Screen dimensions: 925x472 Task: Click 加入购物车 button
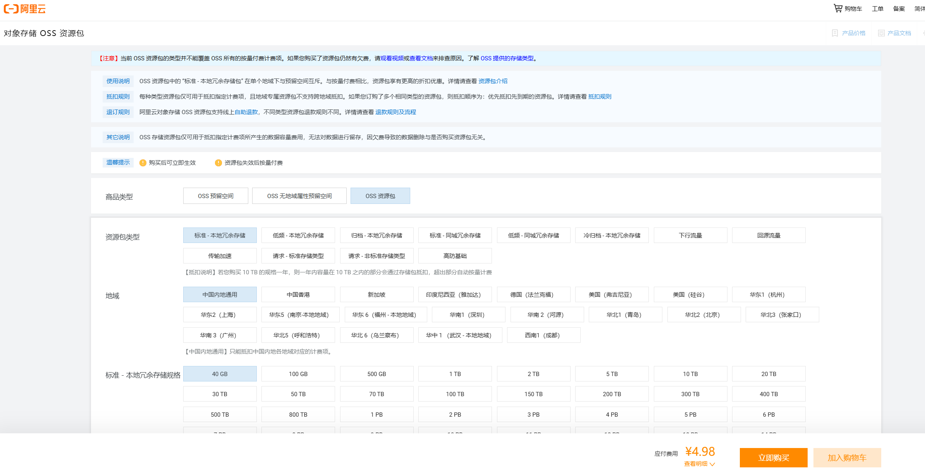coord(847,458)
